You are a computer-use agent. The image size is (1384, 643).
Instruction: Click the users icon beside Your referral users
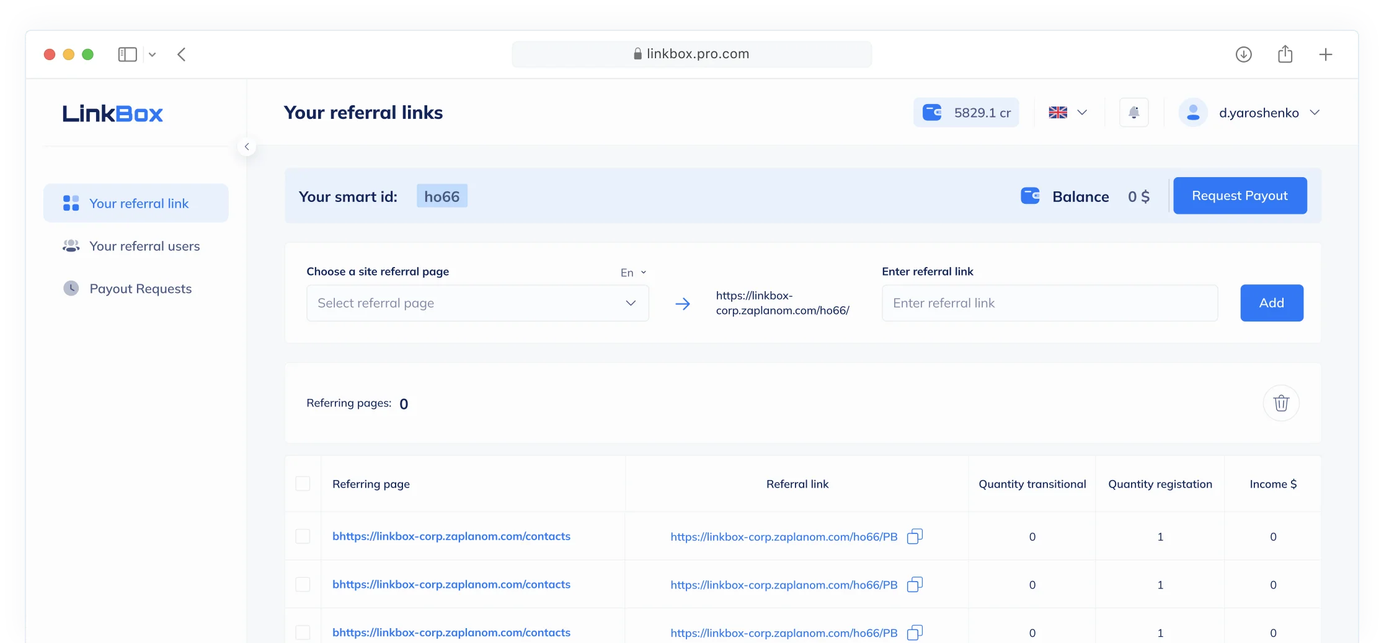pyautogui.click(x=71, y=246)
